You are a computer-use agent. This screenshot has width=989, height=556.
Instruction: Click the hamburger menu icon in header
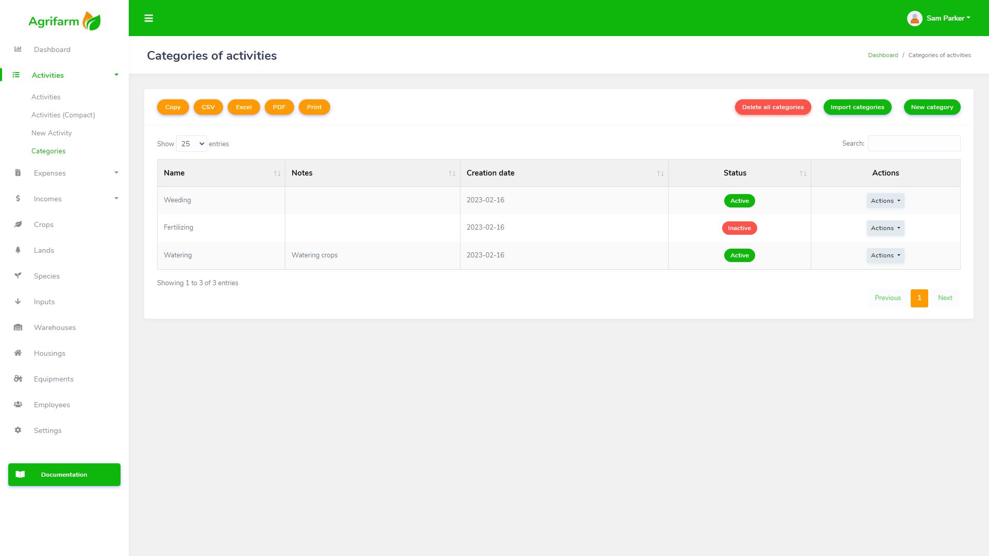tap(148, 19)
